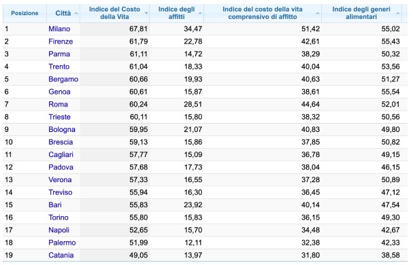Open the Bologna city link
This screenshot has height=265, width=413.
tap(62, 130)
